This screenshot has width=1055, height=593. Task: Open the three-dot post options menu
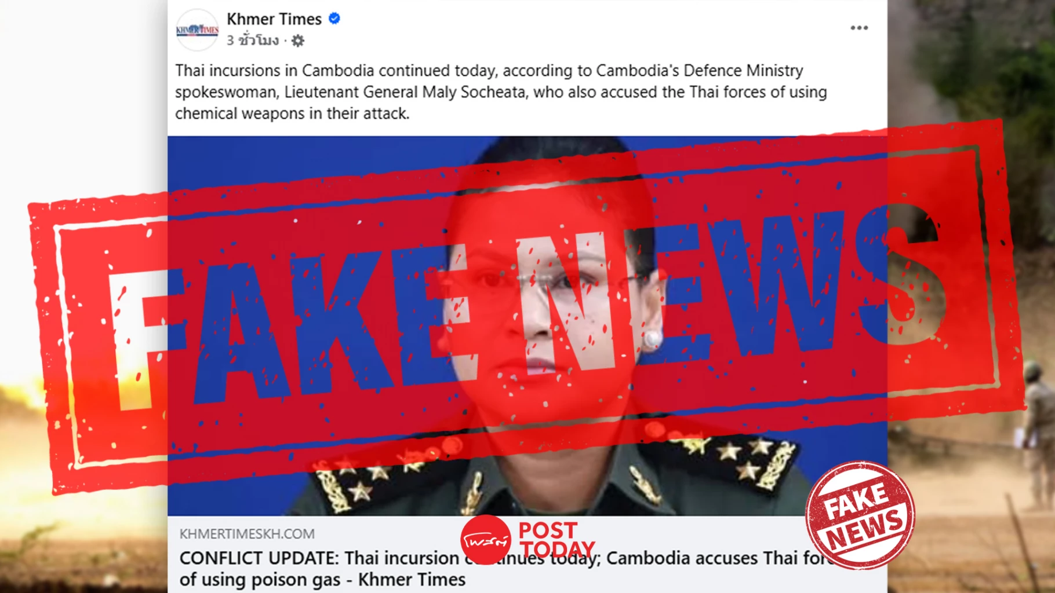coord(859,28)
